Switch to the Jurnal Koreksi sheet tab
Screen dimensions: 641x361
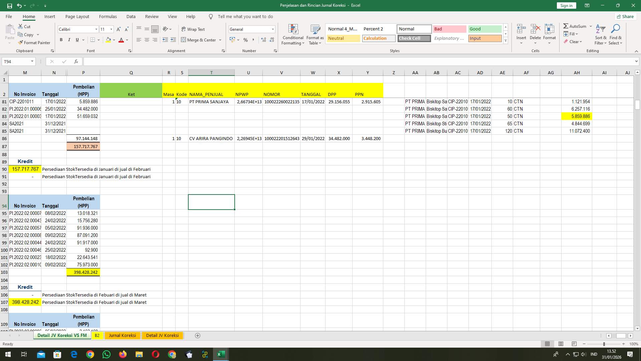[x=122, y=335]
